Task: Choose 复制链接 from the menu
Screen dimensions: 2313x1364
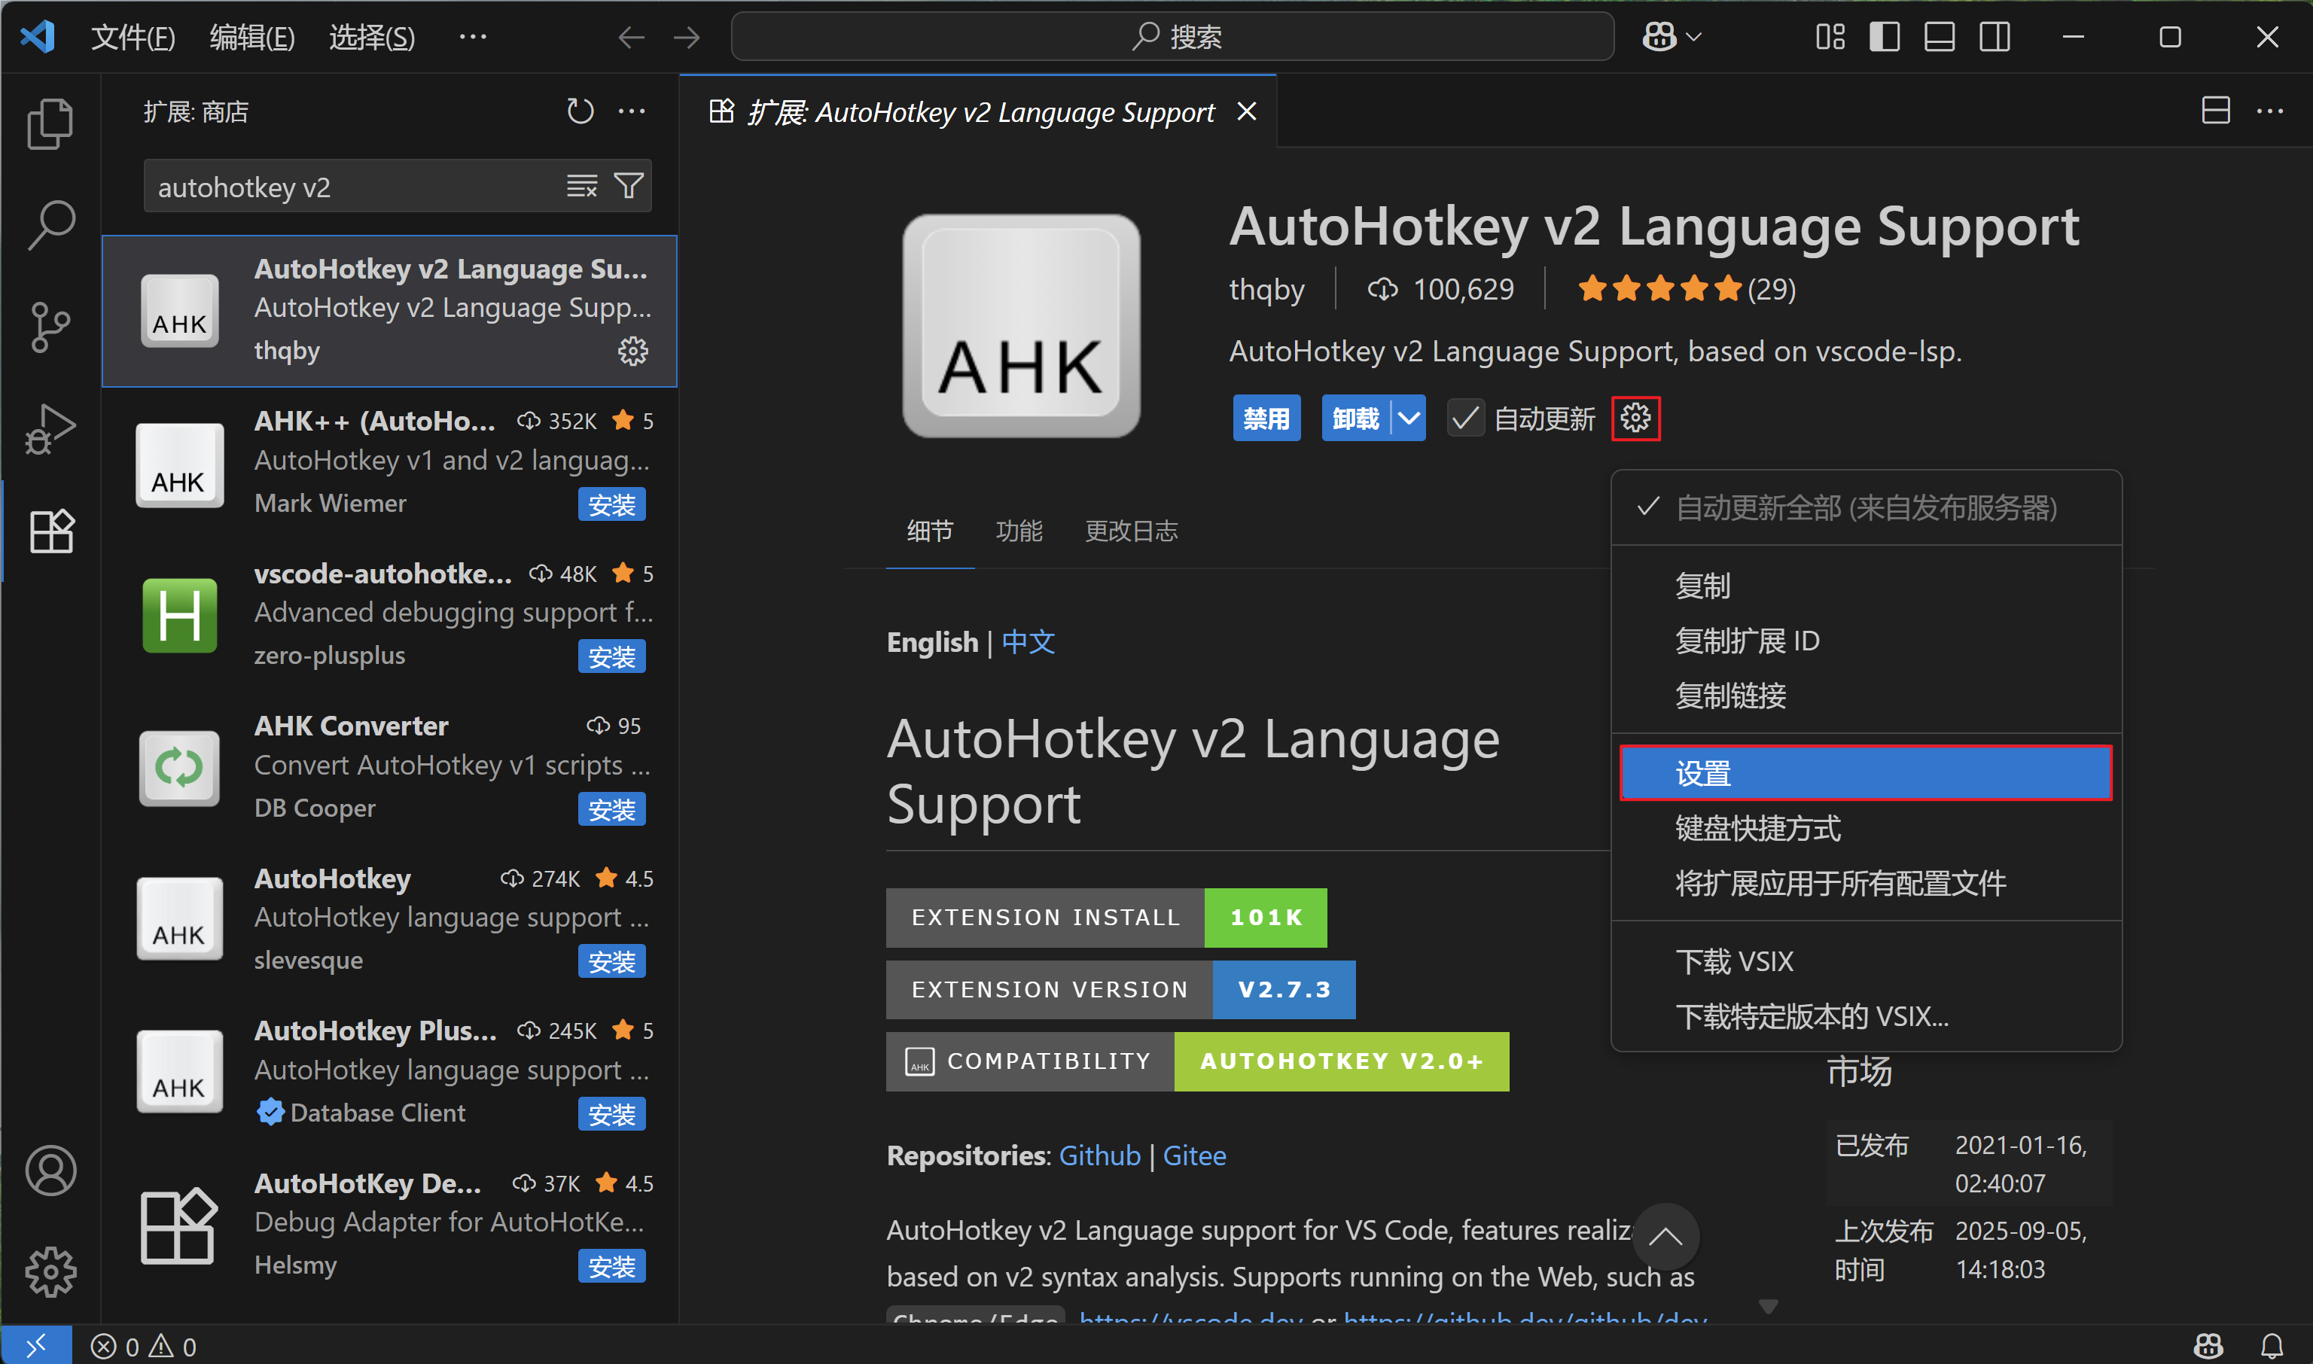Action: 1865,696
